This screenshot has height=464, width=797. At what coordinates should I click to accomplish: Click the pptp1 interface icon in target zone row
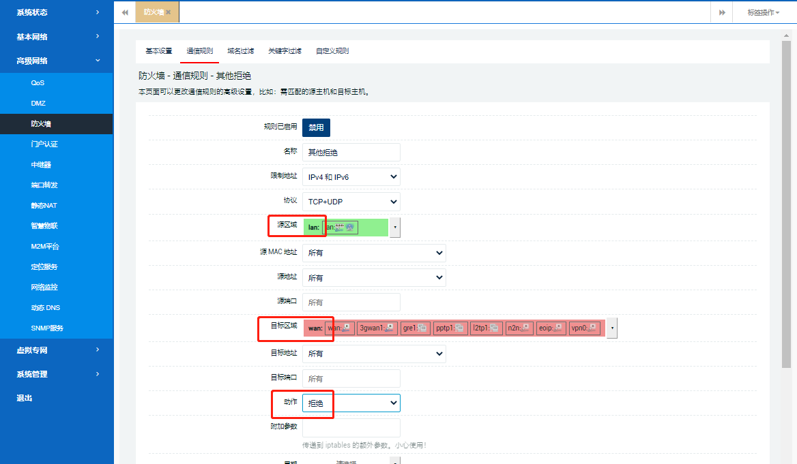459,328
